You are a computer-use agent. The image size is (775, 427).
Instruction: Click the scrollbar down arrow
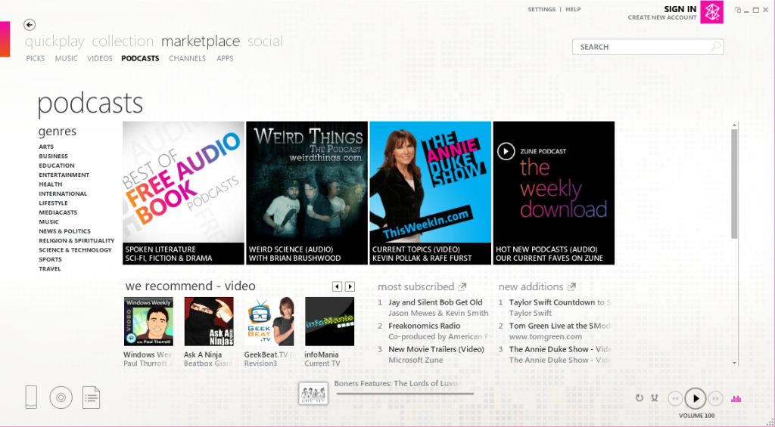coord(734,363)
